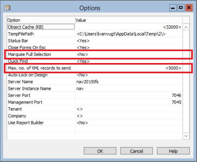
Task: Maximize the Options window
Action: pyautogui.click(x=181, y=8)
